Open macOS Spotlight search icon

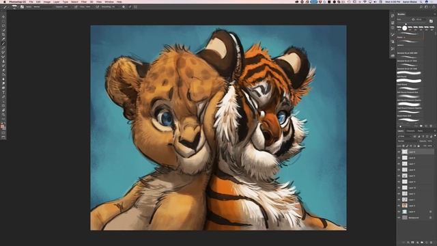point(421,1)
